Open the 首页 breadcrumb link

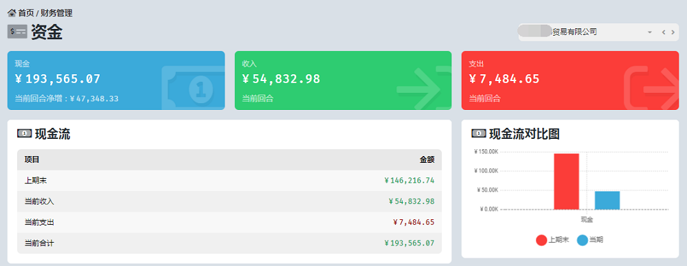[26, 13]
